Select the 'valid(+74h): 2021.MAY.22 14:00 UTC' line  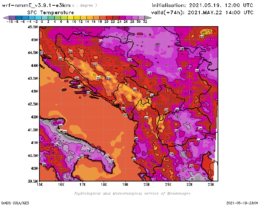202,13
